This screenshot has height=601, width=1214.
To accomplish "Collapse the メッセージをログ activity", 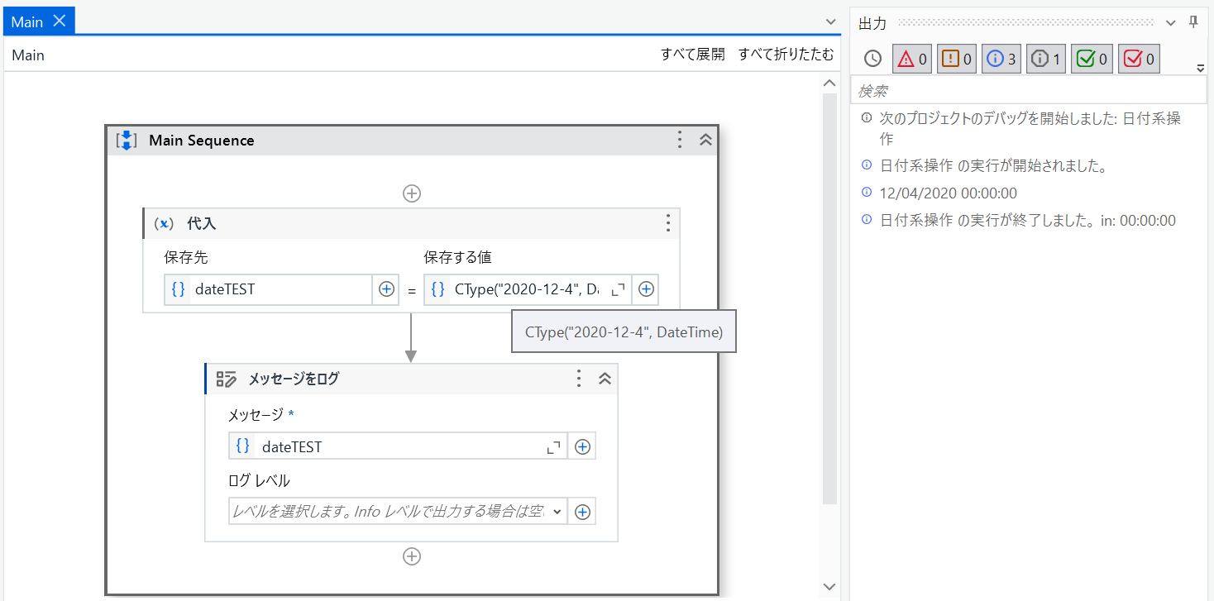I will pos(605,379).
